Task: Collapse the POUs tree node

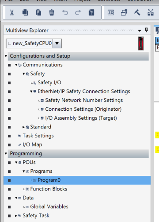Action: click(16, 163)
